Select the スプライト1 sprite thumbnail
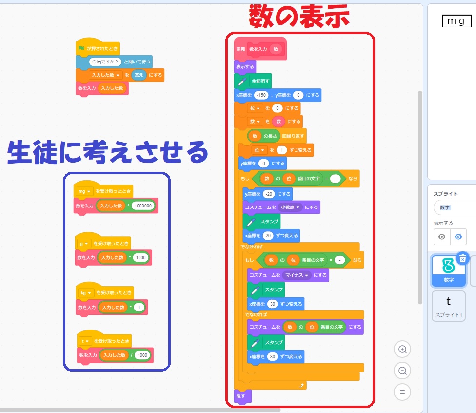The height and width of the screenshot is (413, 476). coord(449,306)
